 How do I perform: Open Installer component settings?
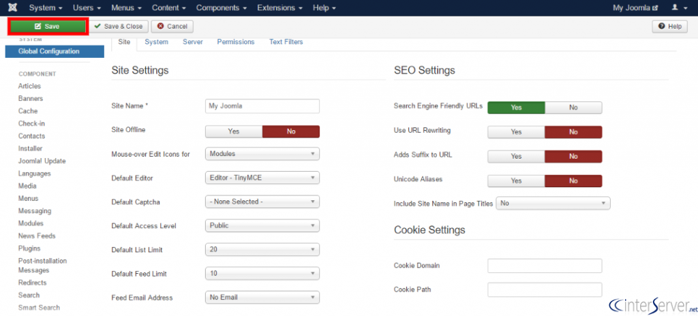point(30,148)
